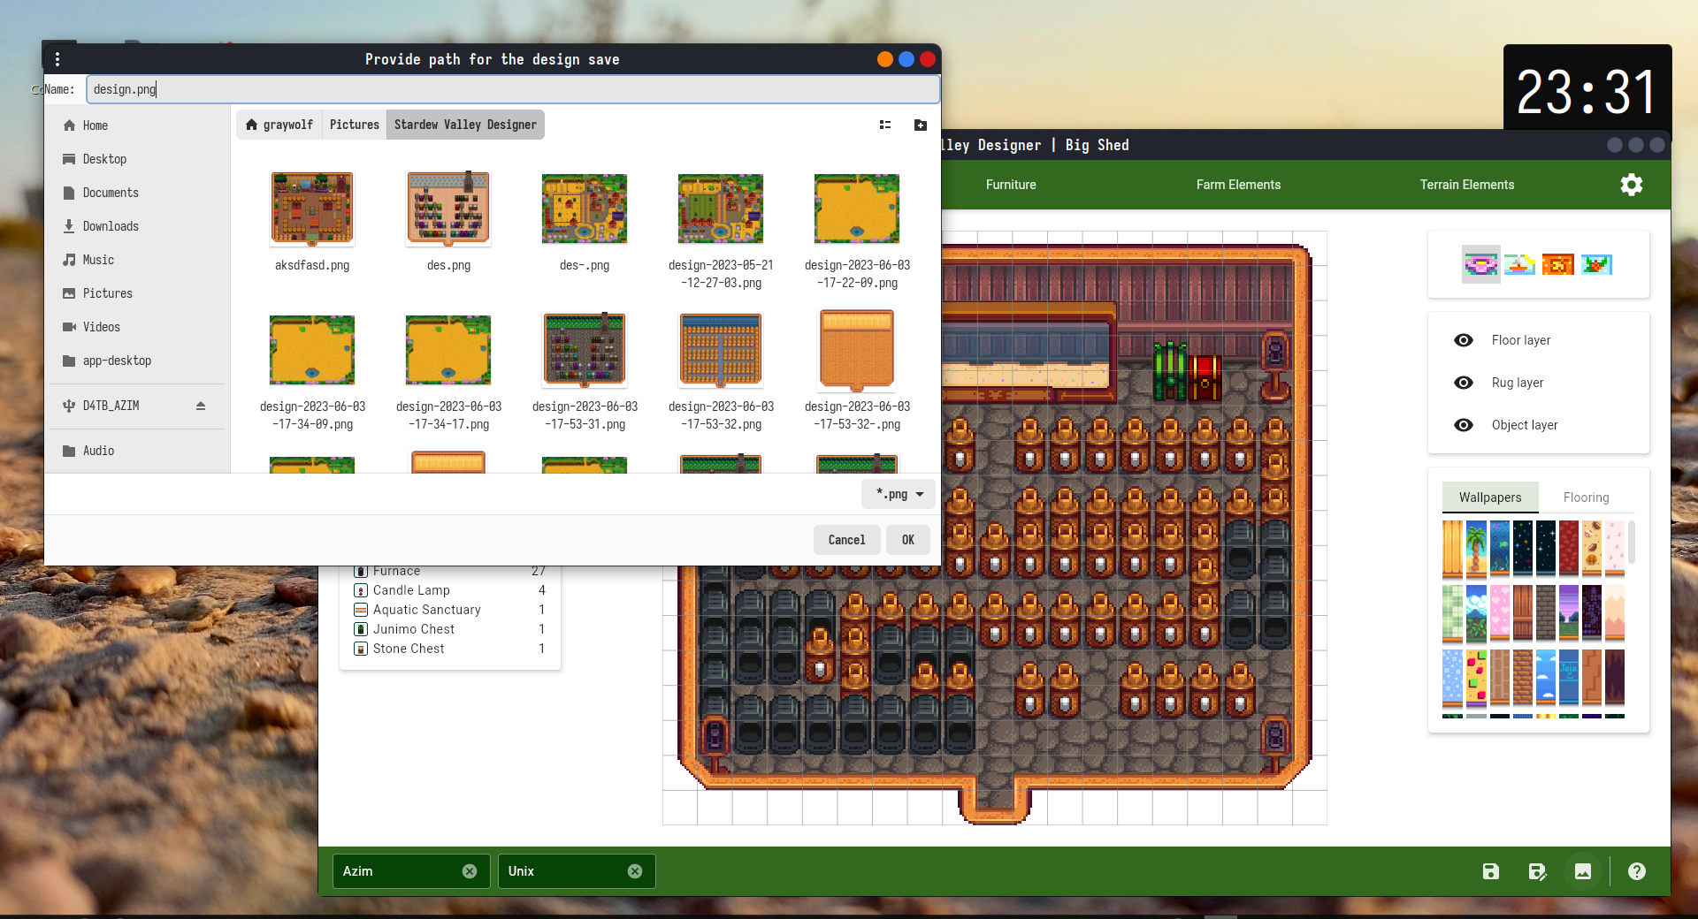Select design-2023-06-03-17-53-32-.png
Viewport: 1698px width, 919px height.
point(857,371)
